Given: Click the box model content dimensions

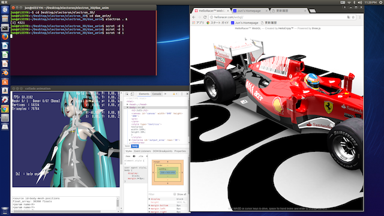Looking at the screenshot, I should click(168, 173).
